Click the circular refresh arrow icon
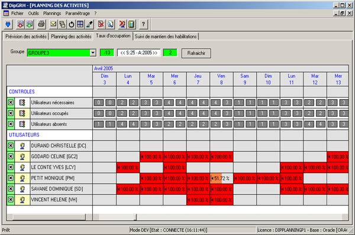This screenshot has height=235, width=355. point(72,24)
